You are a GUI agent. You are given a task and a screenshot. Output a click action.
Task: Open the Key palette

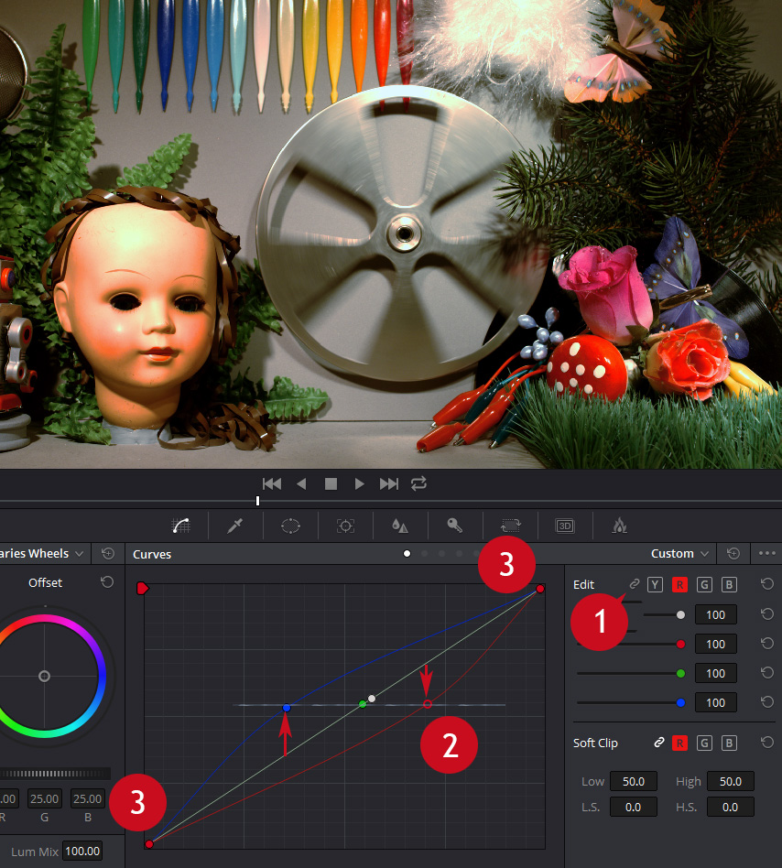click(x=454, y=526)
